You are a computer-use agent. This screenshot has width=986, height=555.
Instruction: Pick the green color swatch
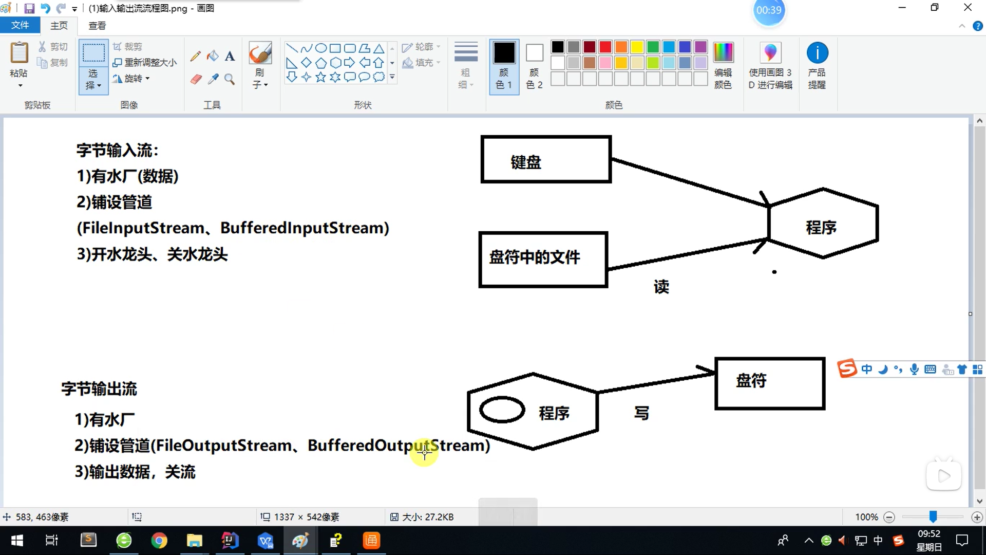point(653,47)
